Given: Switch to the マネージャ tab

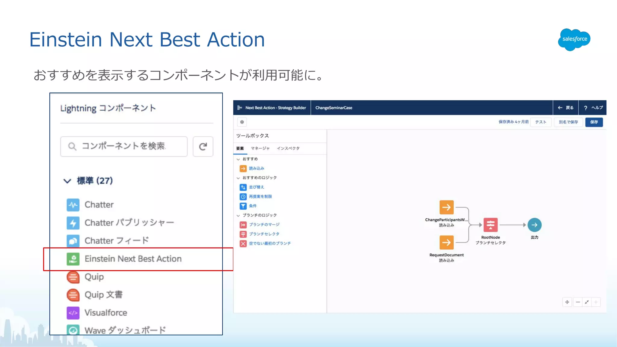Looking at the screenshot, I should [x=260, y=148].
